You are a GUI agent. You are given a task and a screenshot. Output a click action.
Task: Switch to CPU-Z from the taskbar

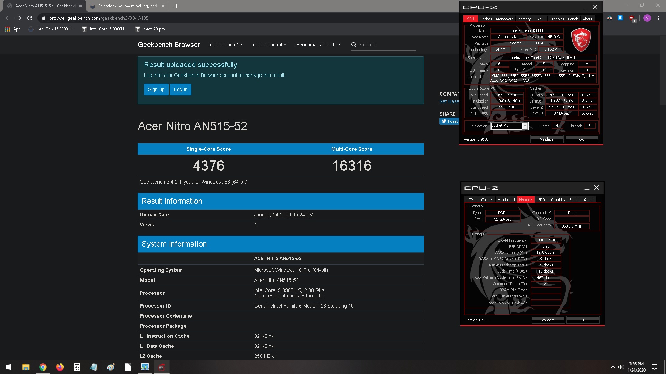[162, 367]
